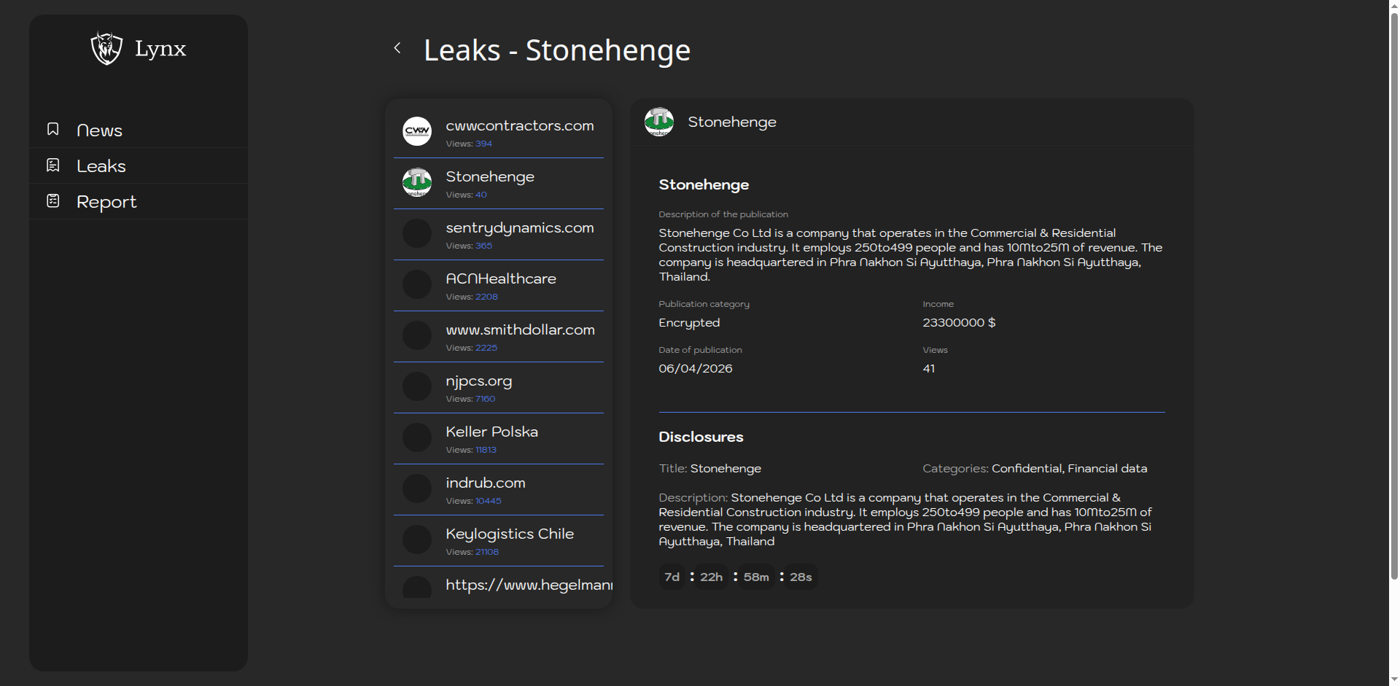Click 'Views: 394' under cwwcontractors.com
The height and width of the screenshot is (686, 1400).
pyautogui.click(x=469, y=144)
